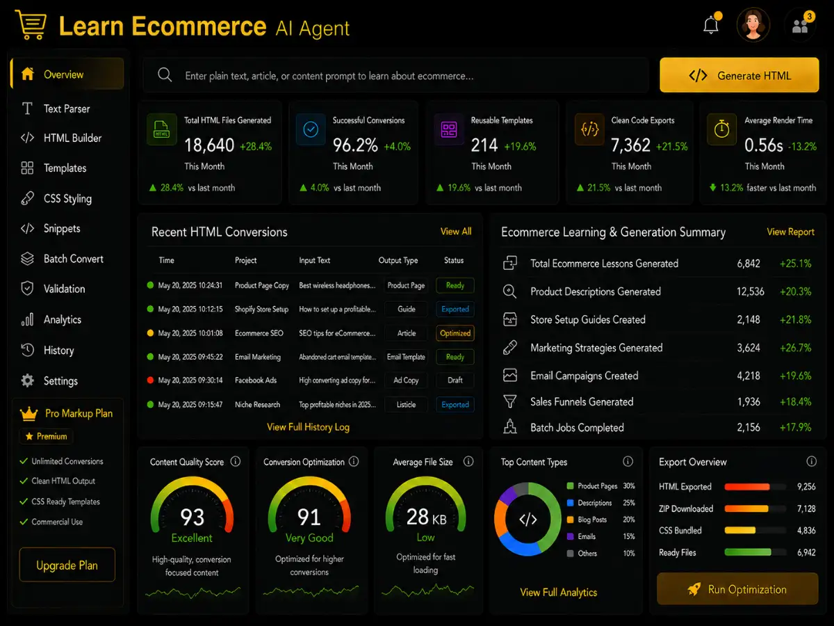
Task: Click the Product Descriptions Generated icon
Action: (510, 291)
